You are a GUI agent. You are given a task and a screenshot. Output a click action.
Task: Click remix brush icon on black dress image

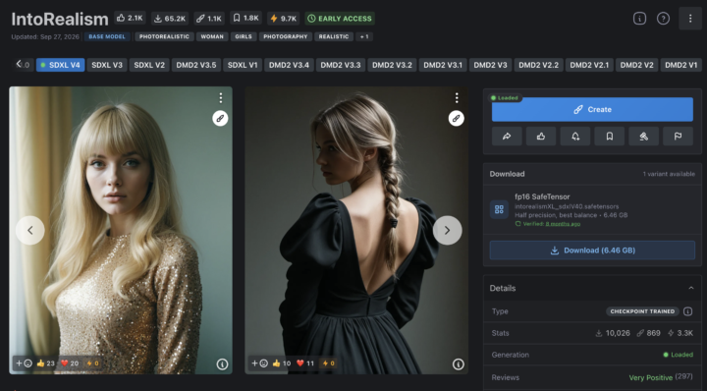tap(457, 118)
